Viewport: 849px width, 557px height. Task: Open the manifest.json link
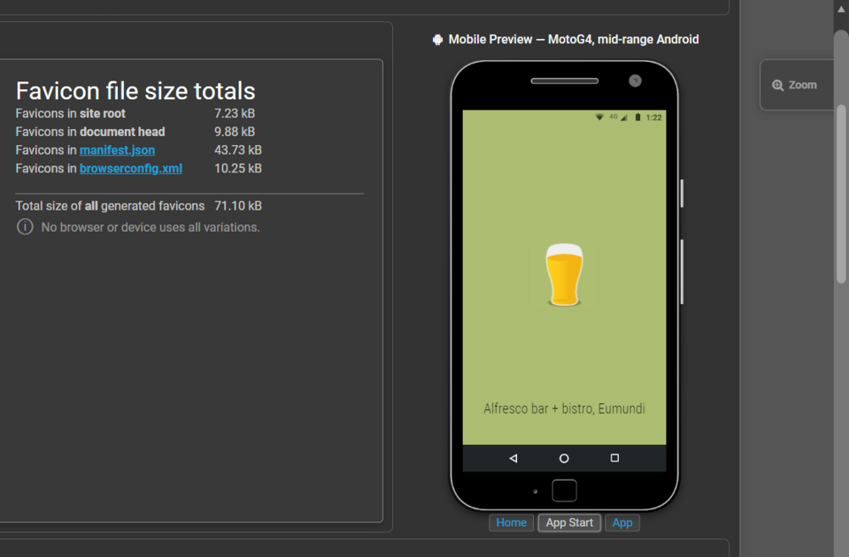pos(117,150)
